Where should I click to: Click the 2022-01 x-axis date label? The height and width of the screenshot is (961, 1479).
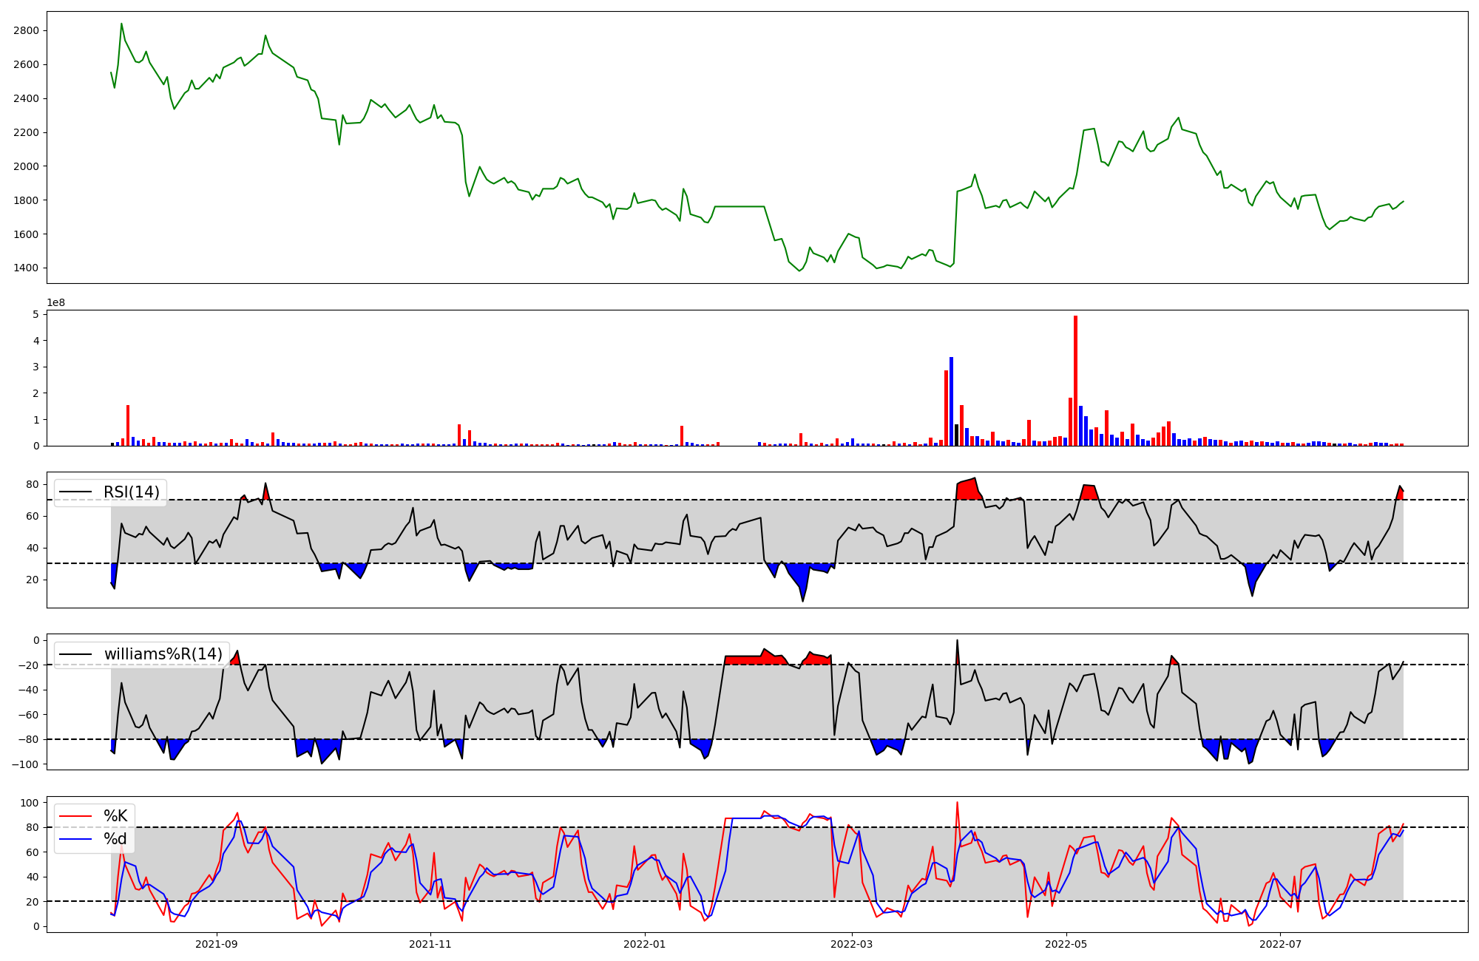[645, 944]
